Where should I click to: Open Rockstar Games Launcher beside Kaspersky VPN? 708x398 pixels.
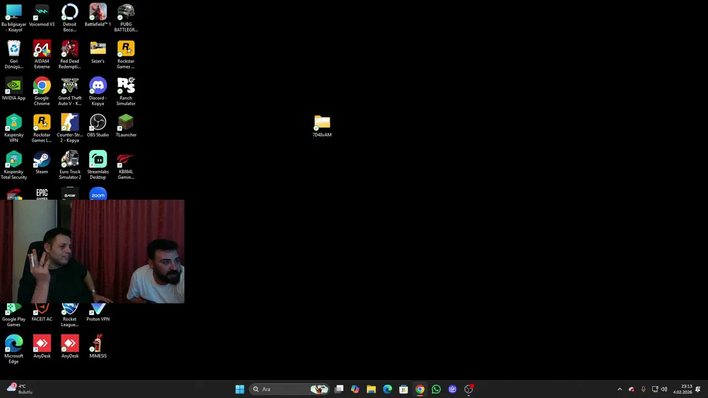point(41,128)
